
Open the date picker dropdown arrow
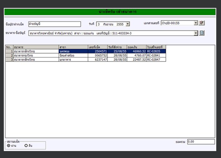pos(128,24)
